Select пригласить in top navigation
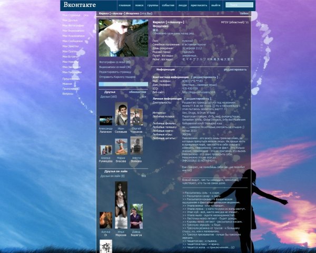The width and height of the screenshot is (316, 253). [x=199, y=5]
